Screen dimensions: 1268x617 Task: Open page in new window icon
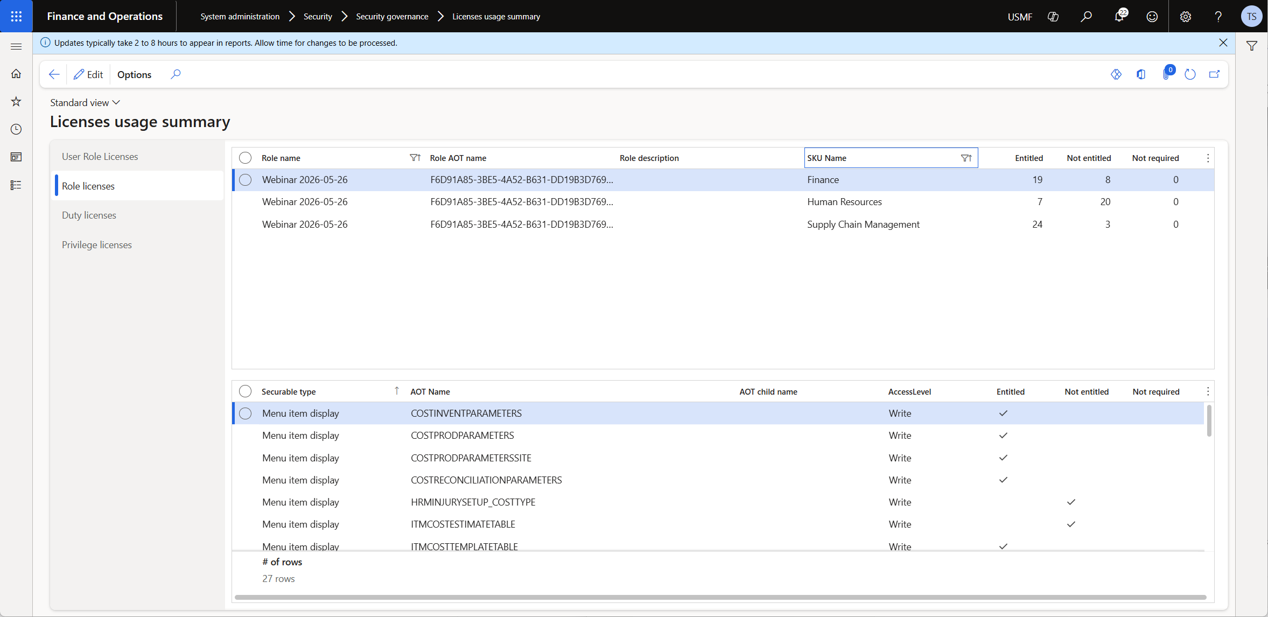pos(1214,74)
